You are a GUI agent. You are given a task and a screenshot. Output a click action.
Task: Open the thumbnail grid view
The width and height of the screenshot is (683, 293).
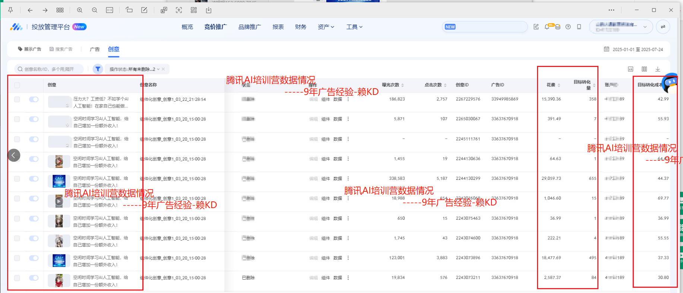60,10
